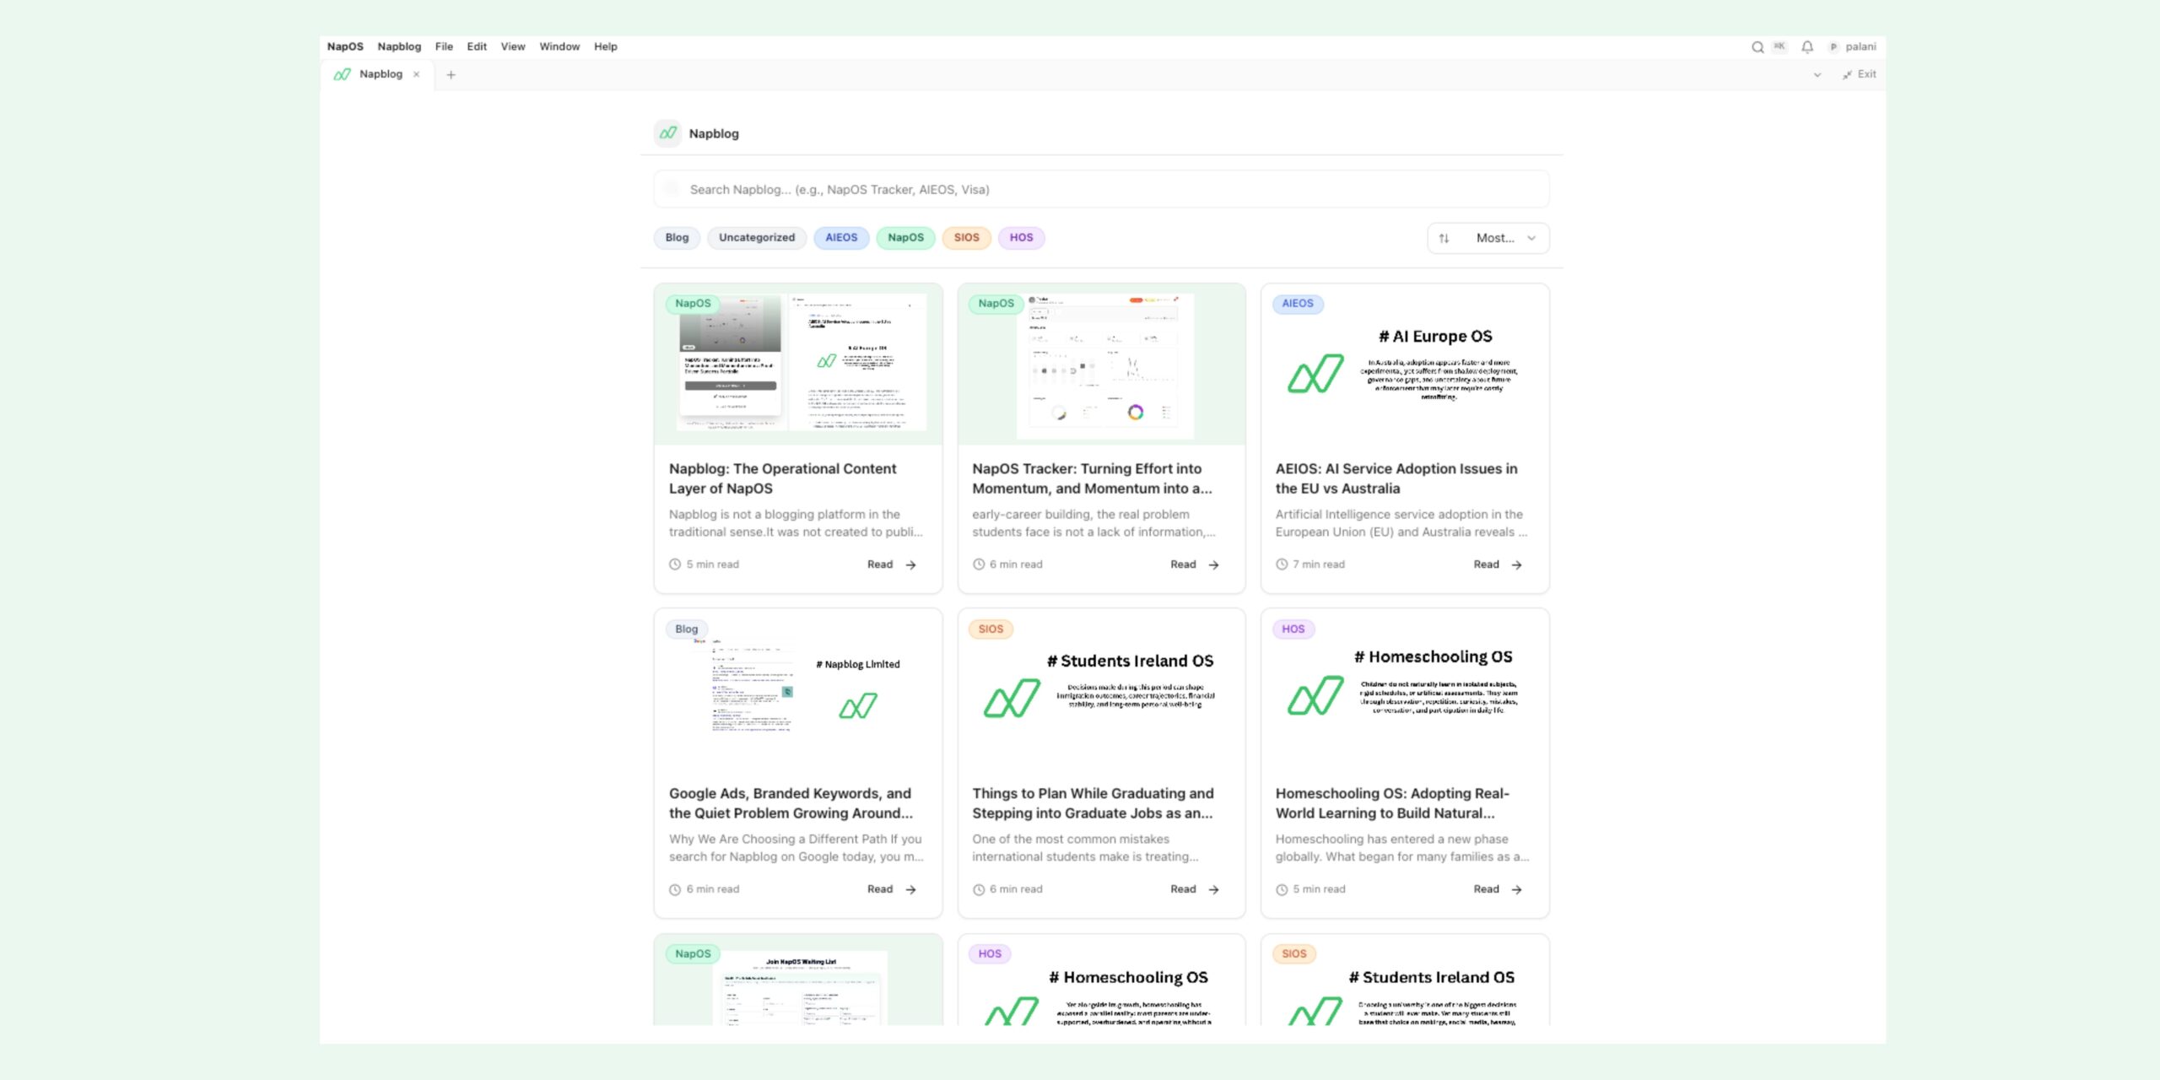Click the arrow icon next to Read on NapOS Tracker

tap(1212, 564)
